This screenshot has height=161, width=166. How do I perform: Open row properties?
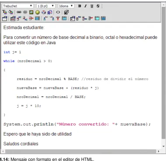click(x=13, y=18)
